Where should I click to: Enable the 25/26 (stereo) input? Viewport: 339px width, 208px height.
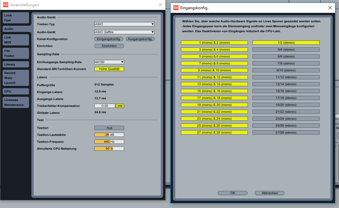(286, 125)
